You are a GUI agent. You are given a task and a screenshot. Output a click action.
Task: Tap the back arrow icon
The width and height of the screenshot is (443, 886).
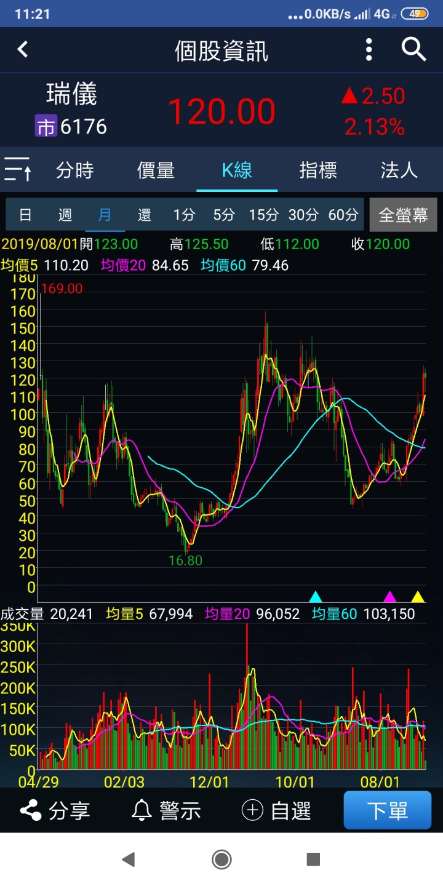(23, 49)
